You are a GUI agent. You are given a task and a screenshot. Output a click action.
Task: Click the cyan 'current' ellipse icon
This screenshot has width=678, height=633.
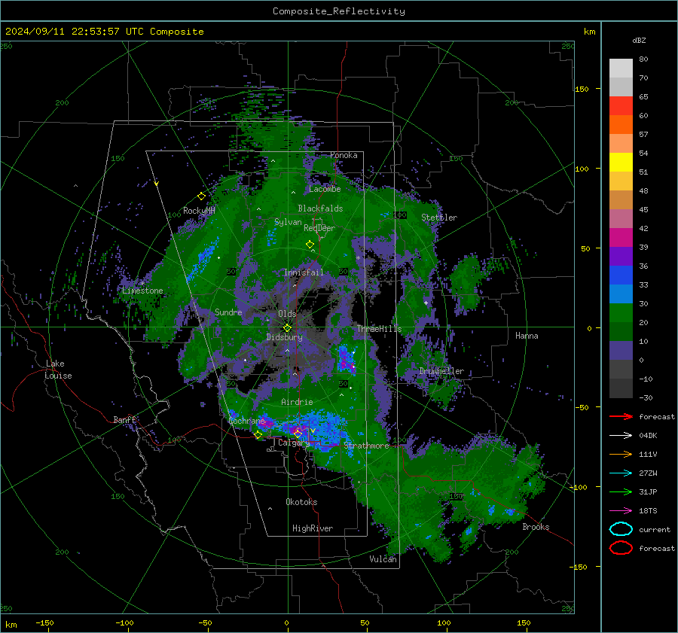621,529
